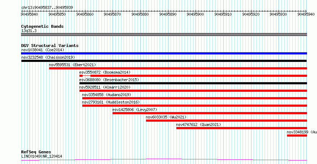Click ruler position 90495840
The width and height of the screenshot is (317, 164).
click(30, 14)
